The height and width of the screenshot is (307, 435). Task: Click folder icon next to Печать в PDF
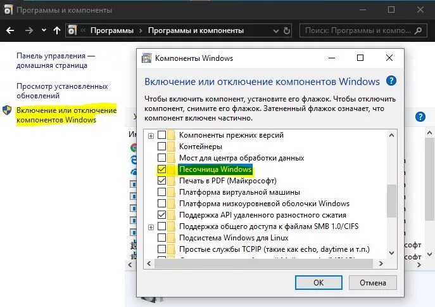click(x=172, y=181)
